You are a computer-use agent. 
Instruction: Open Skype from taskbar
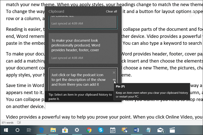(x=101, y=130)
